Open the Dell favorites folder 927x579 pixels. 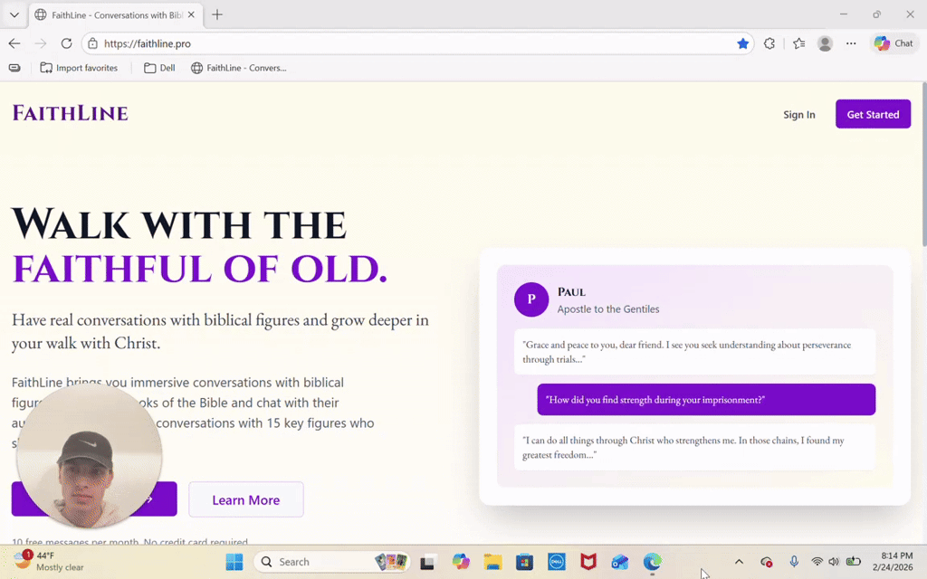[159, 68]
